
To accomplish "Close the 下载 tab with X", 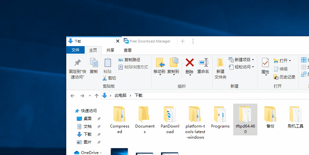I will click(x=118, y=41).
